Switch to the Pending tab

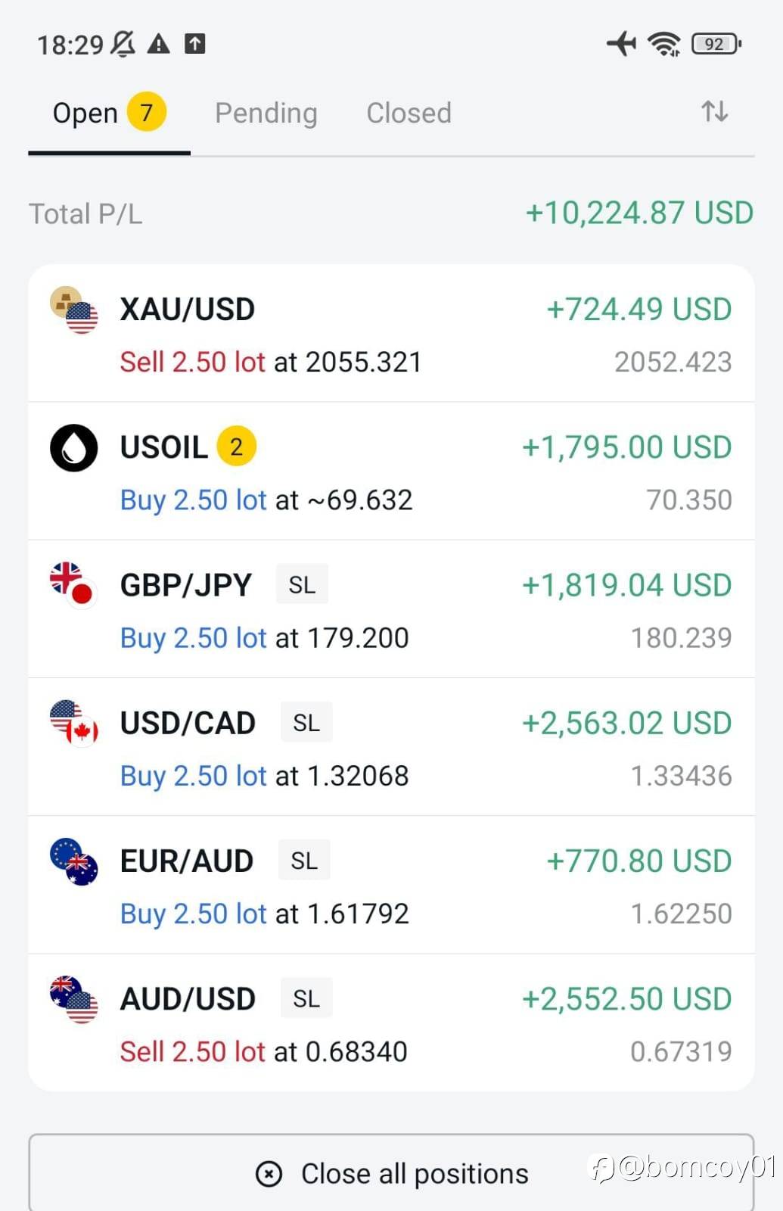point(266,113)
